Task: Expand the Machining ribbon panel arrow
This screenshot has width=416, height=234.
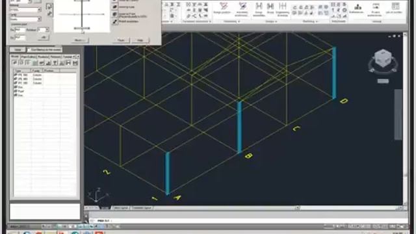Action: (x=317, y=21)
